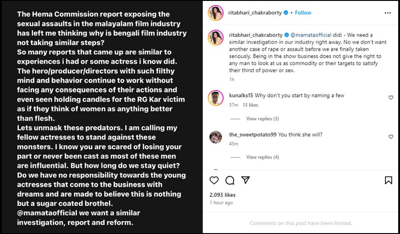
Task: Open the_sweetpotato99's profile avatar
Action: tap(216, 137)
